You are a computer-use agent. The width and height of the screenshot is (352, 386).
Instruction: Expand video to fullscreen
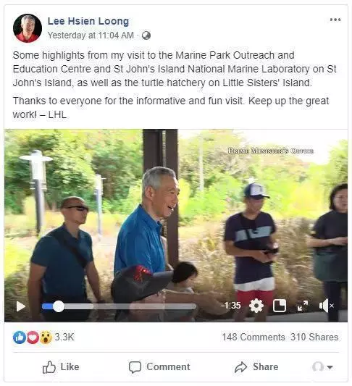(303, 306)
